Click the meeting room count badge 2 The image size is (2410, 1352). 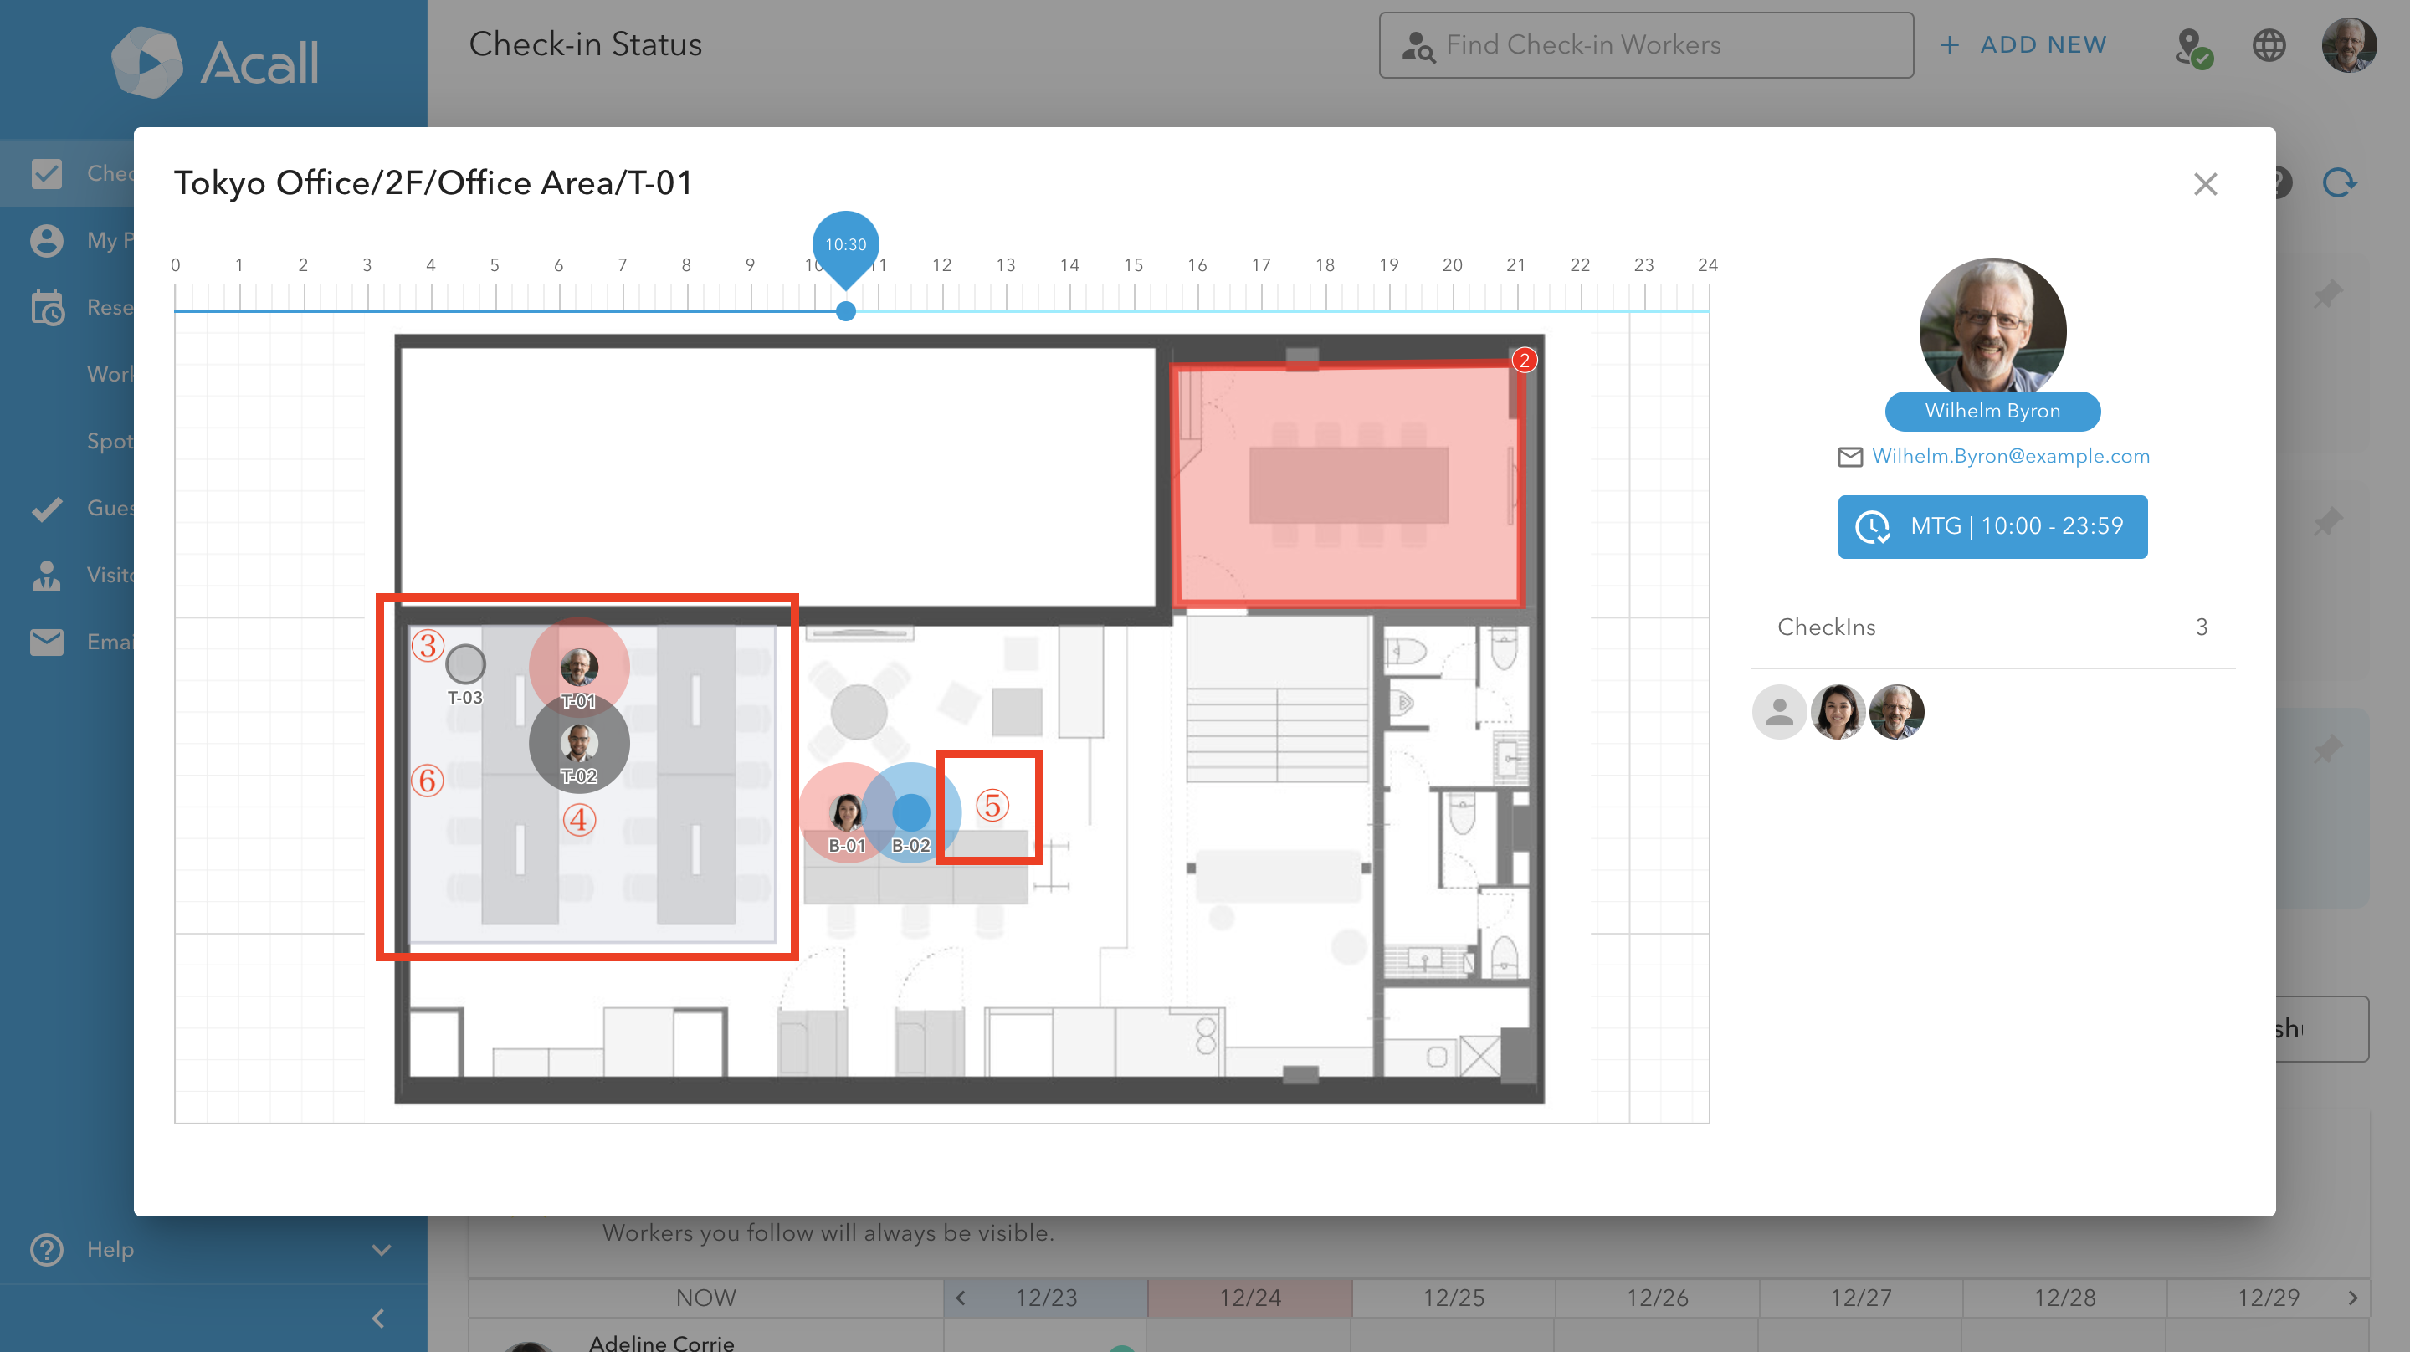(x=1524, y=361)
